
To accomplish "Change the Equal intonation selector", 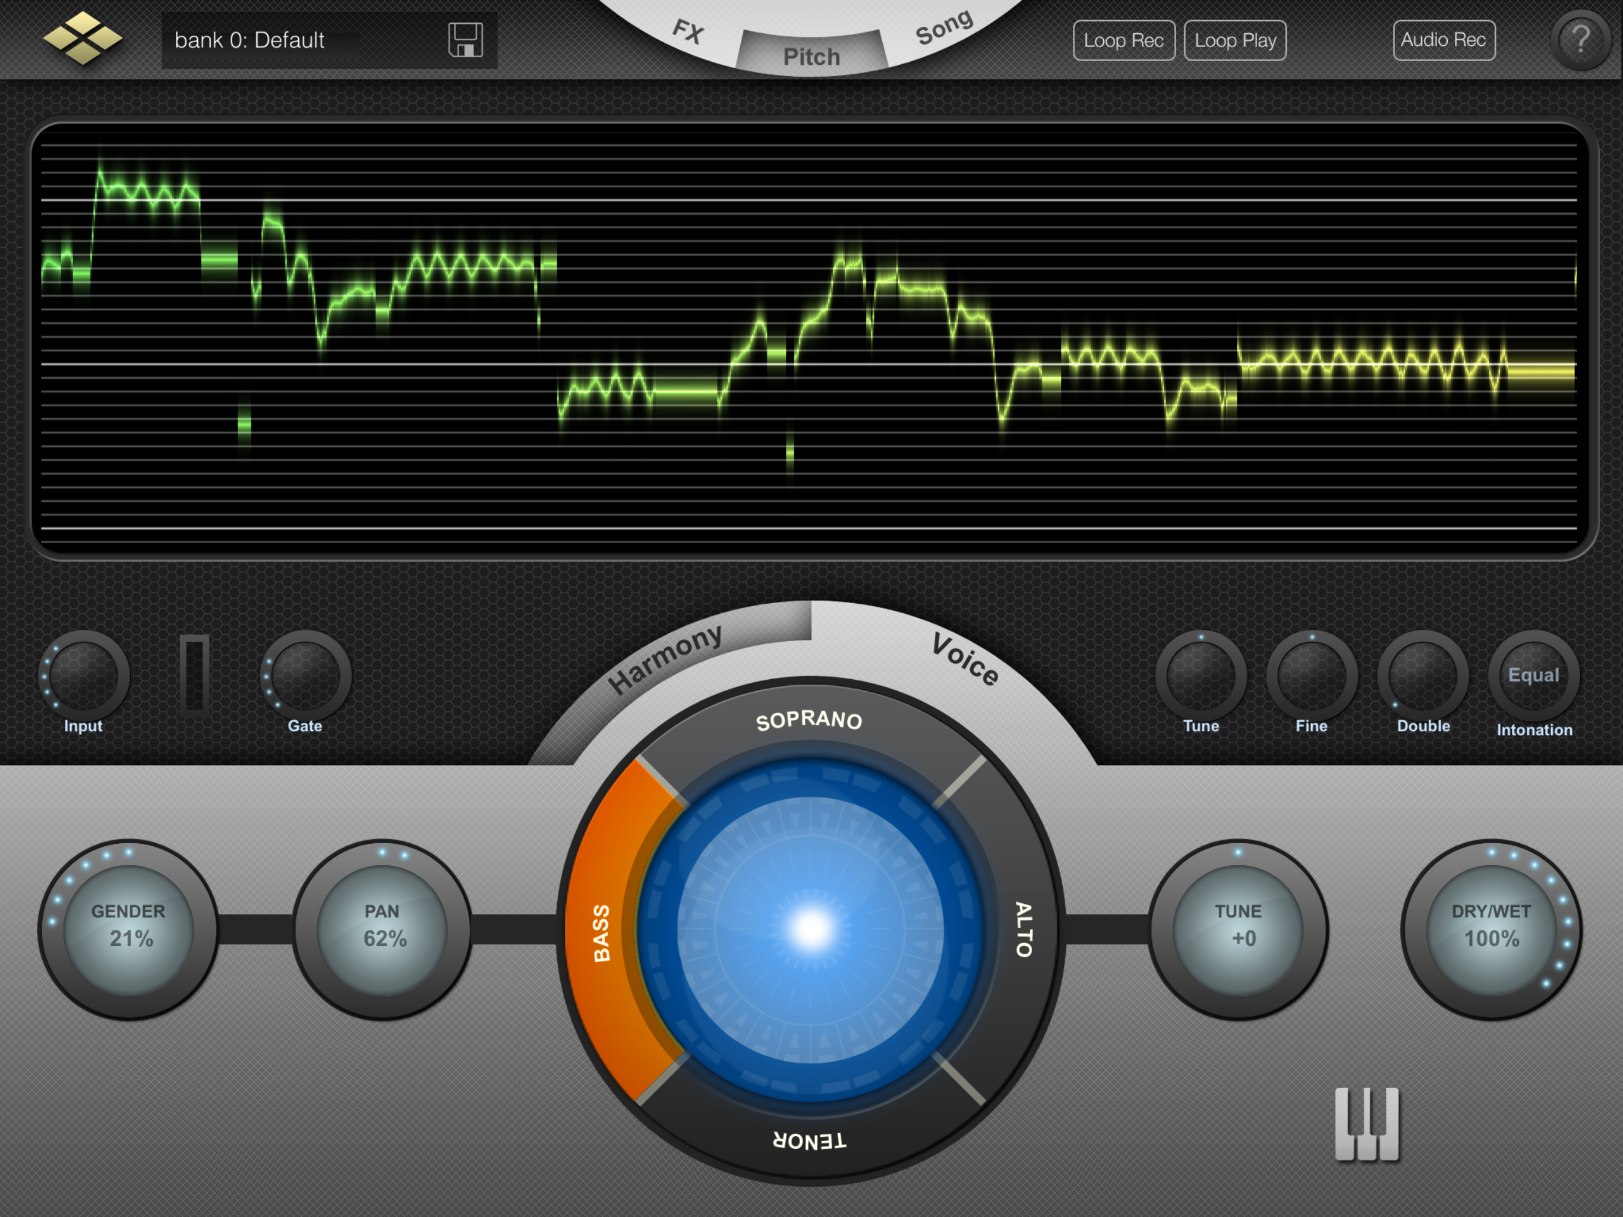I will pyautogui.click(x=1533, y=675).
